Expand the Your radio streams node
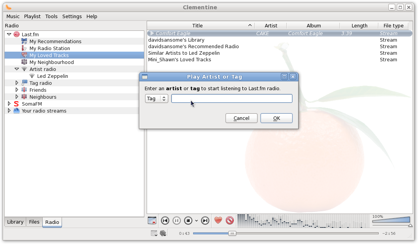418x244 pixels. click(9, 111)
